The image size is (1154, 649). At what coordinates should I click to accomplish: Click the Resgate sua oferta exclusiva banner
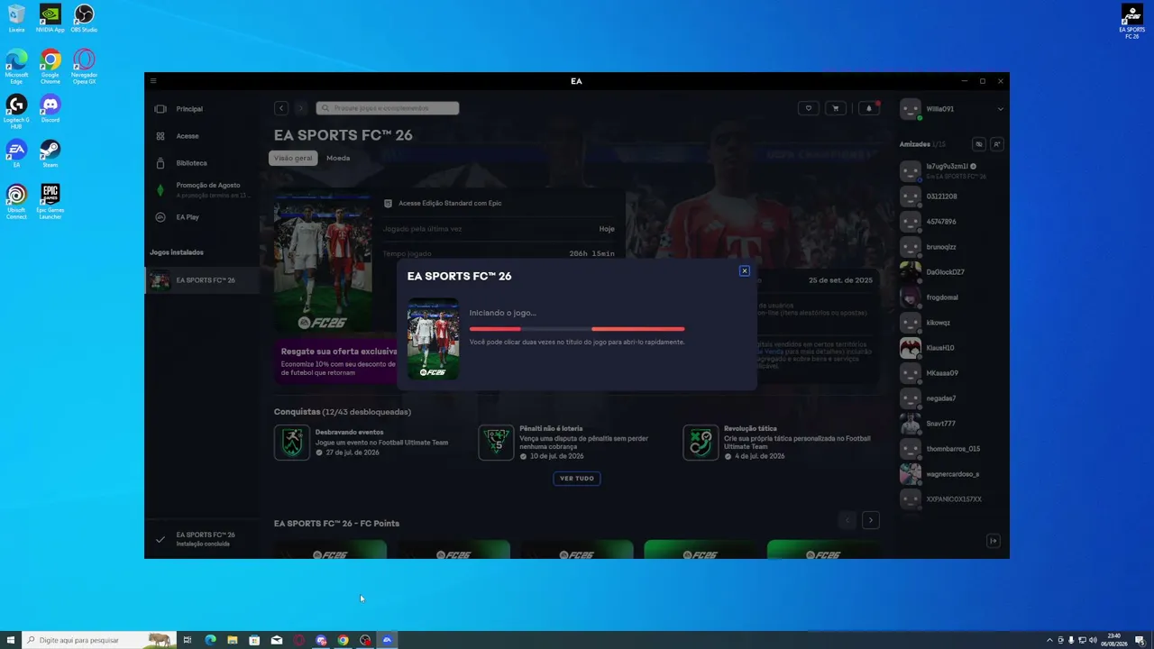coord(336,361)
